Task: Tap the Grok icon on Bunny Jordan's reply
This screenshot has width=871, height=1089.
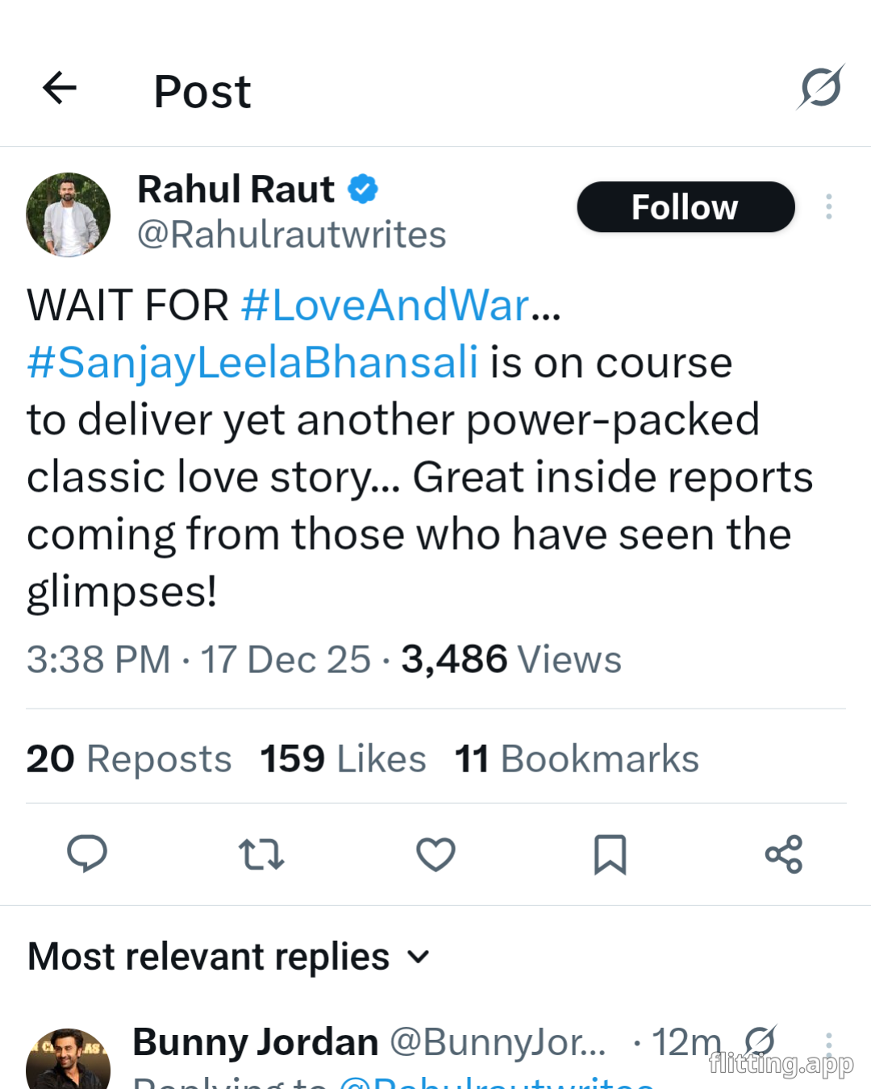Action: [x=760, y=1041]
